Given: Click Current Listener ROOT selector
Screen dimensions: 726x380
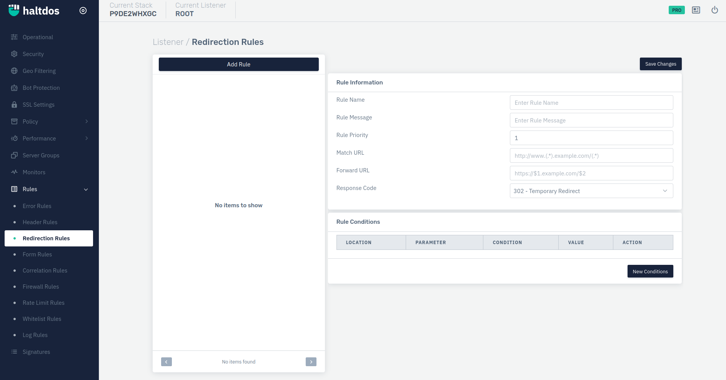Looking at the screenshot, I should 201,10.
